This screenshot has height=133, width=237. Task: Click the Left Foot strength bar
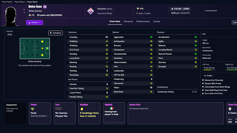coord(209,70)
